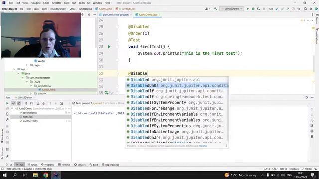Run with coverage icon in the top toolbar
The image size is (319, 179).
[258, 9]
